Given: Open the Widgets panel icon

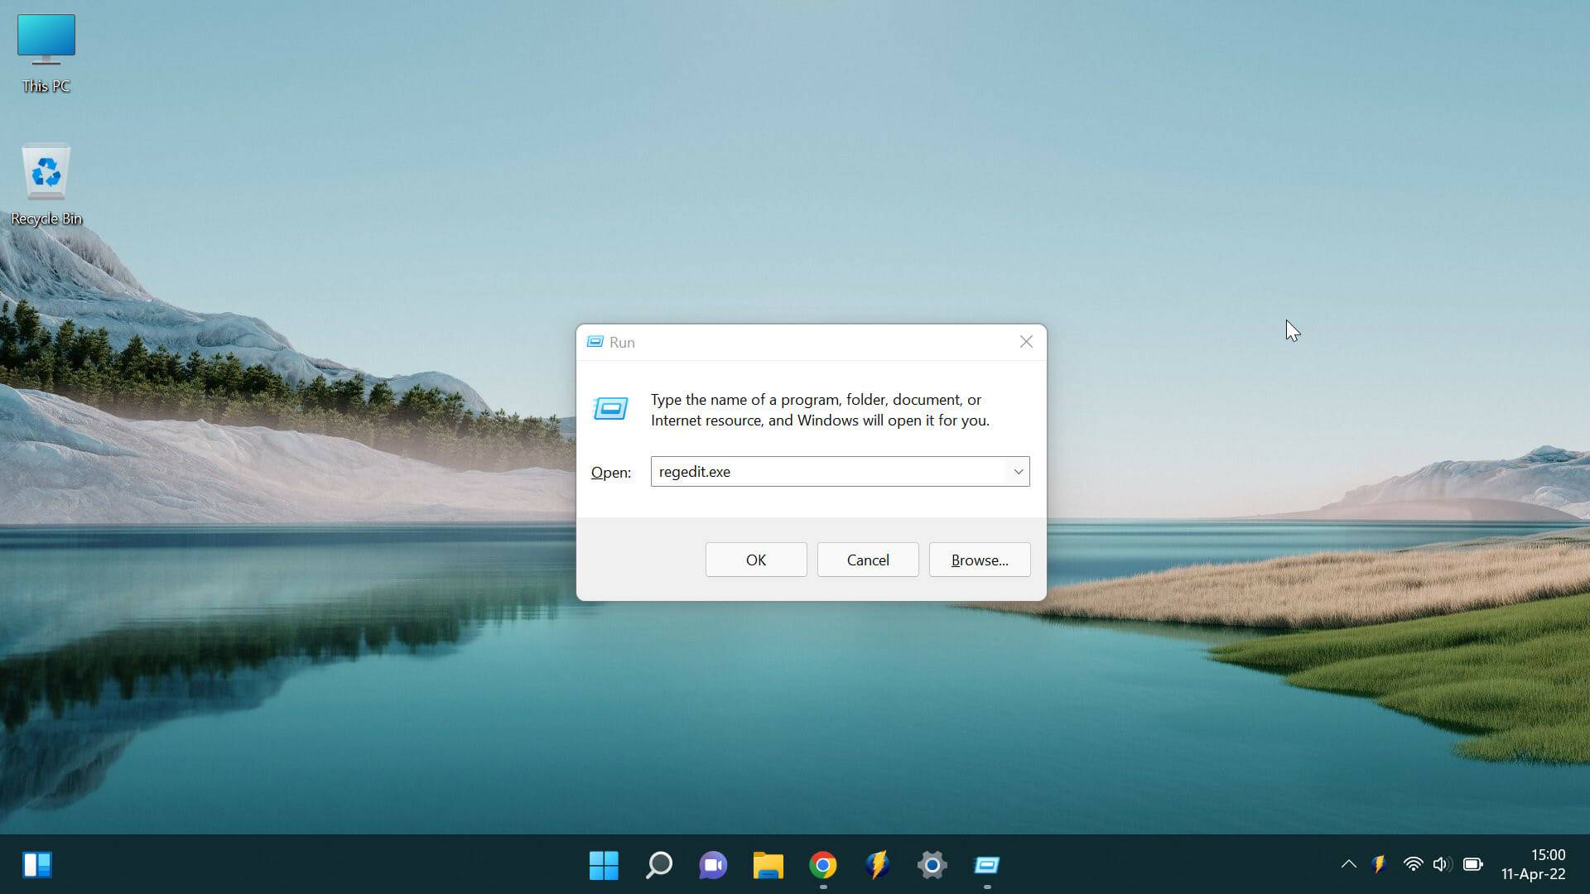Looking at the screenshot, I should pos(36,865).
